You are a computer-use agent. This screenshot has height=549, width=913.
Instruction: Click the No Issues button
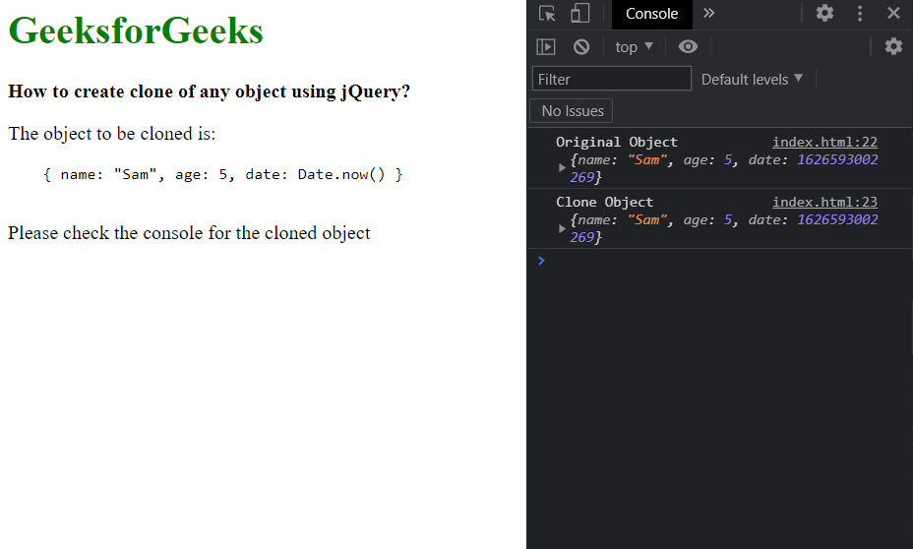572,110
